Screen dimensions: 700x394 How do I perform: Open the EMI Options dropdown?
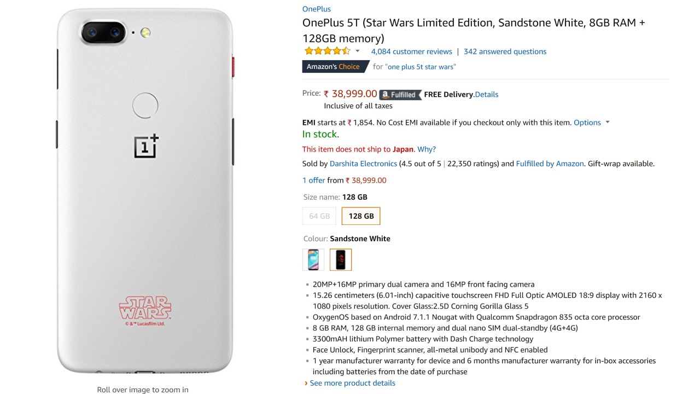click(591, 123)
